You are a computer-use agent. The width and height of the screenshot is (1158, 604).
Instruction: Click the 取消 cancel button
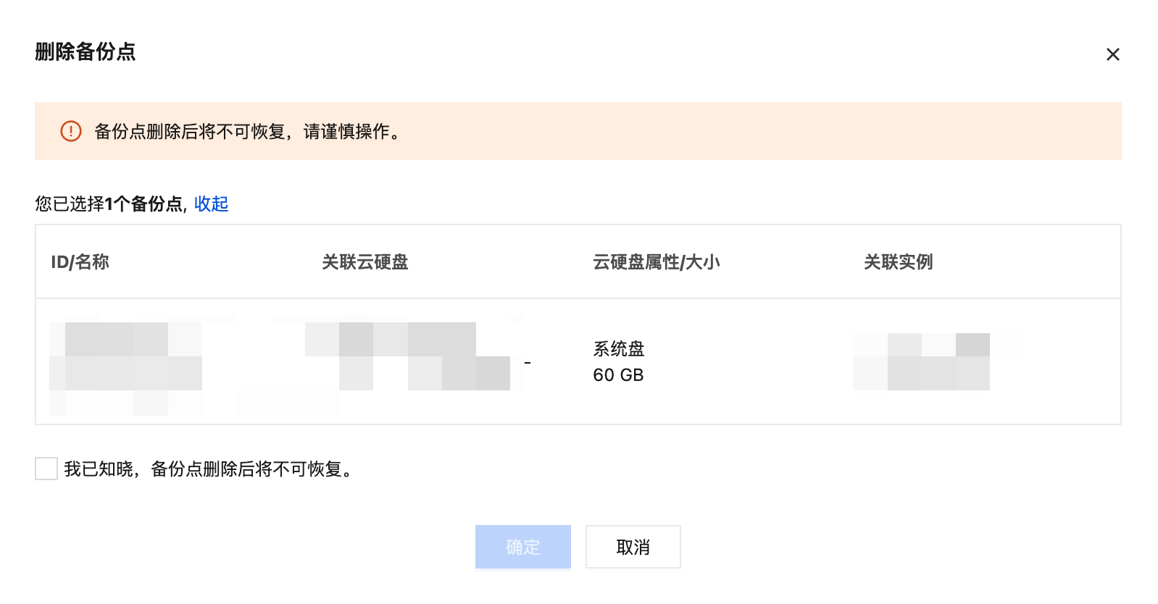pyautogui.click(x=633, y=547)
